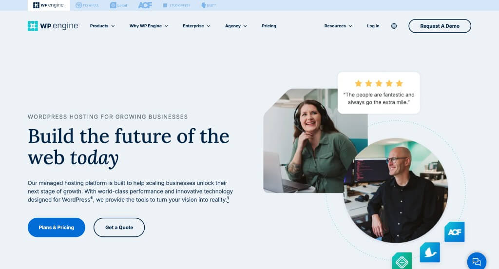Switch to the Flywheel brand tab
Screen dimensions: 499x269
click(x=87, y=5)
